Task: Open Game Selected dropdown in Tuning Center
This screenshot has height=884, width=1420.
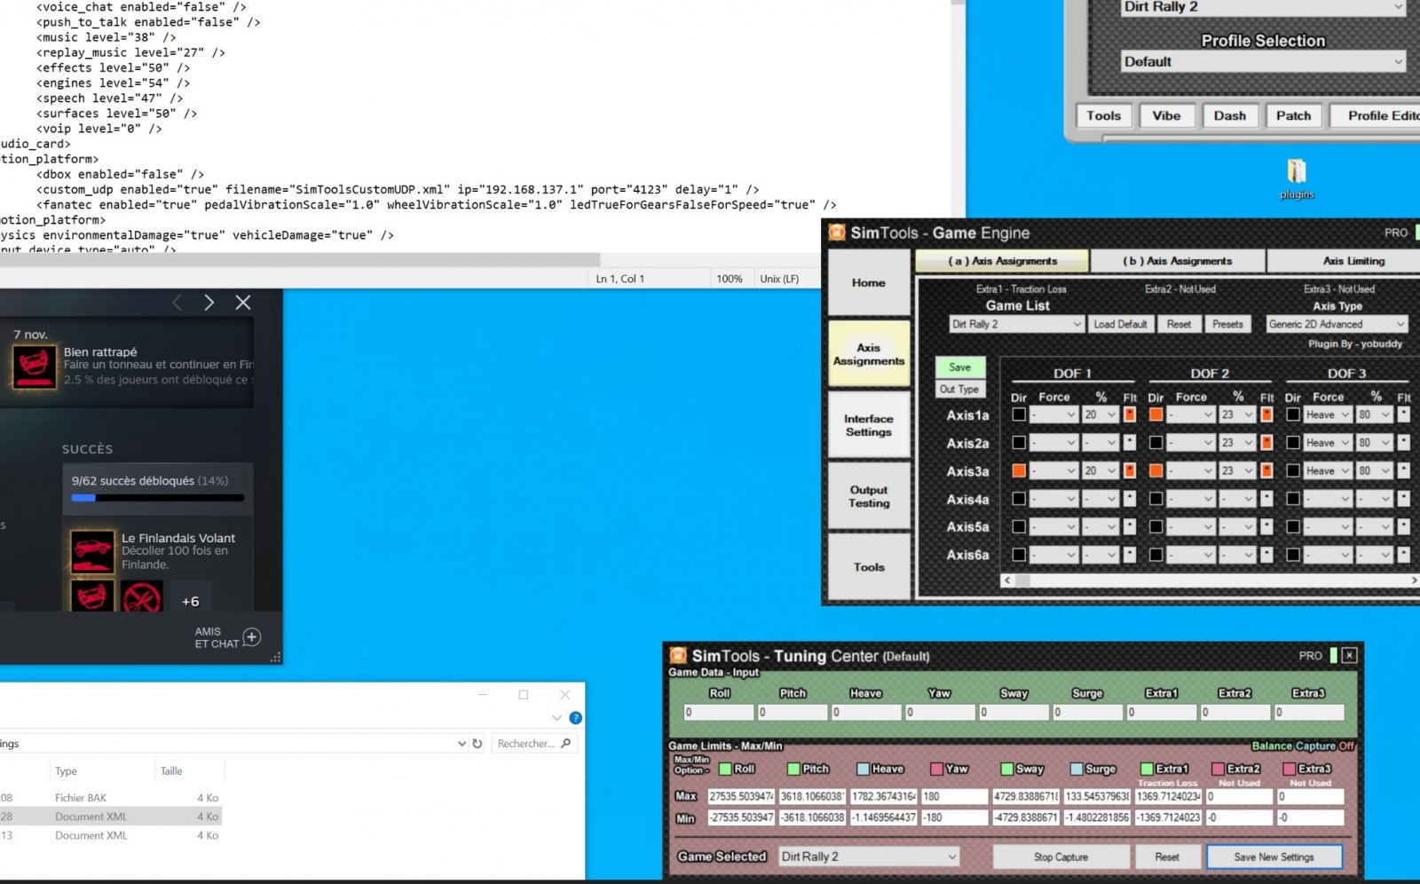Action: (x=869, y=856)
